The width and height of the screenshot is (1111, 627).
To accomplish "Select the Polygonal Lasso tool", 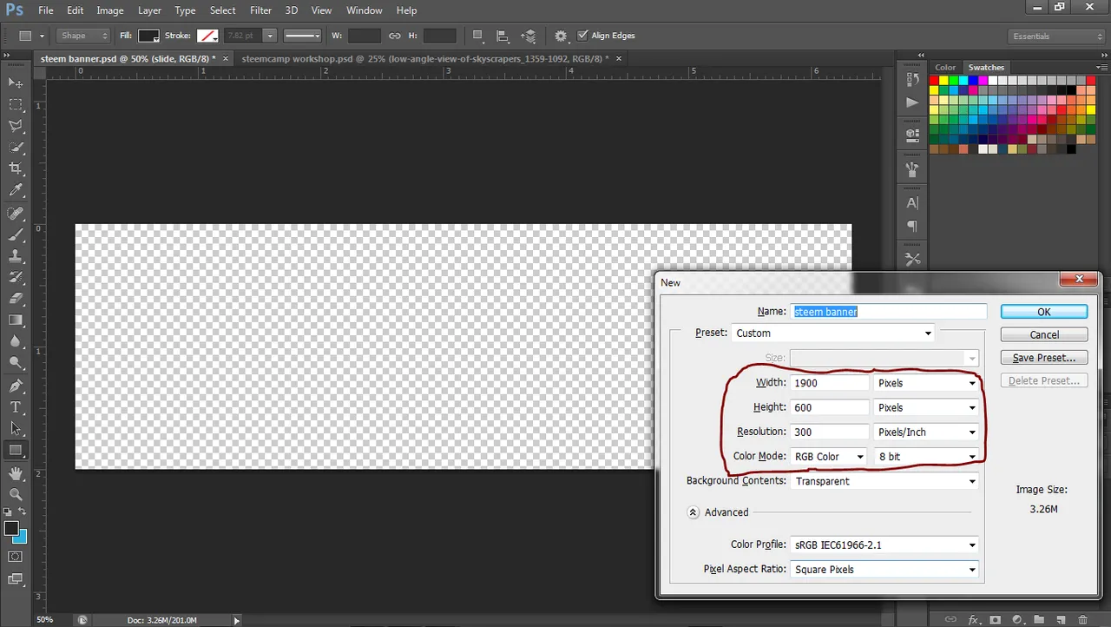I will [x=16, y=126].
